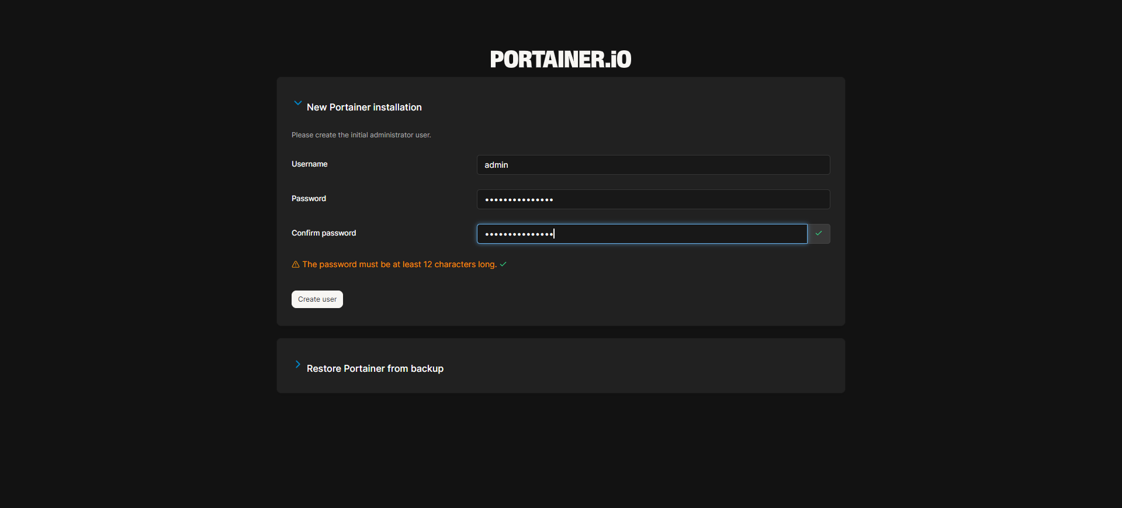Focus the Password input field
Image resolution: width=1122 pixels, height=508 pixels.
653,199
